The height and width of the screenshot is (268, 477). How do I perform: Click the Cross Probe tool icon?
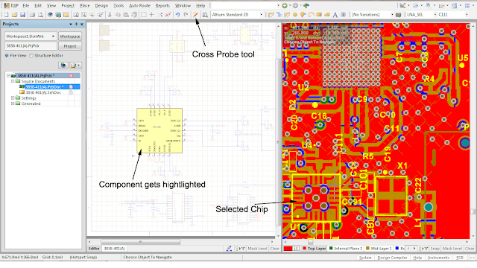click(x=195, y=15)
